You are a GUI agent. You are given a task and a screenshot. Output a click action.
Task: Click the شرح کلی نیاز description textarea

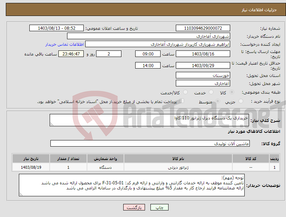(x=149, y=120)
